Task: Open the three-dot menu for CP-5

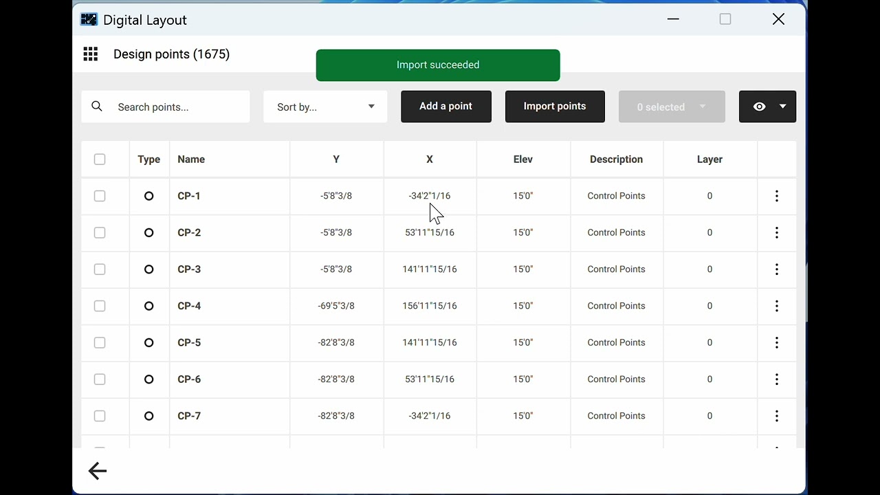Action: (x=777, y=342)
